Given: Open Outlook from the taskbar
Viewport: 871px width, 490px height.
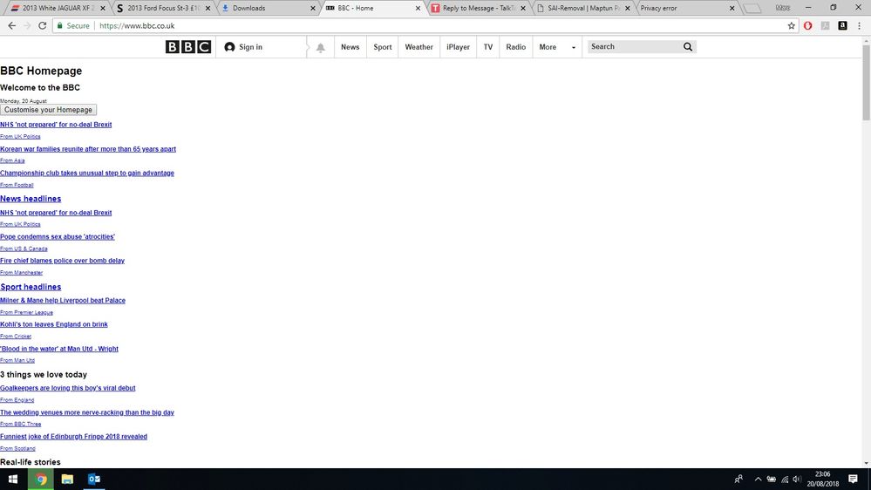Looking at the screenshot, I should [x=94, y=479].
